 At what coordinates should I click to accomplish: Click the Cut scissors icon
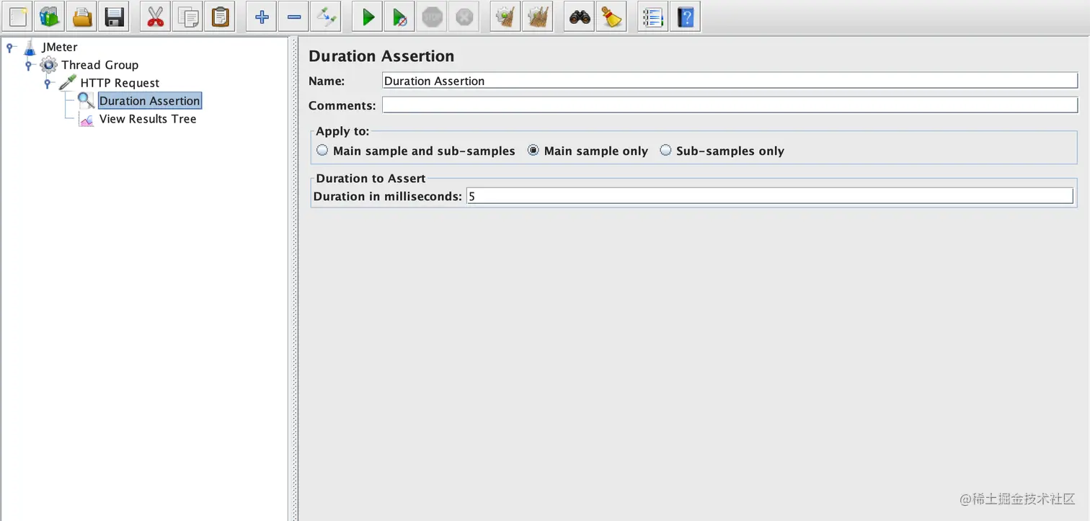pos(155,17)
